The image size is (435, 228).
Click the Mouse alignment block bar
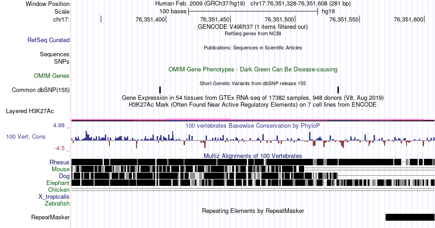pos(188,169)
